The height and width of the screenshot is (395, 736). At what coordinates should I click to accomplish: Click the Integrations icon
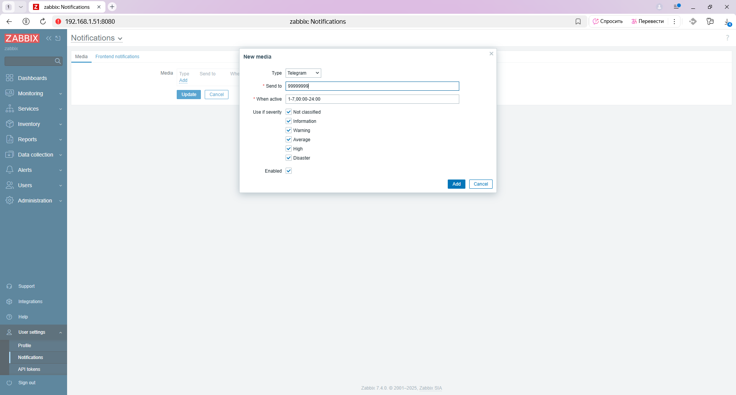(10, 302)
